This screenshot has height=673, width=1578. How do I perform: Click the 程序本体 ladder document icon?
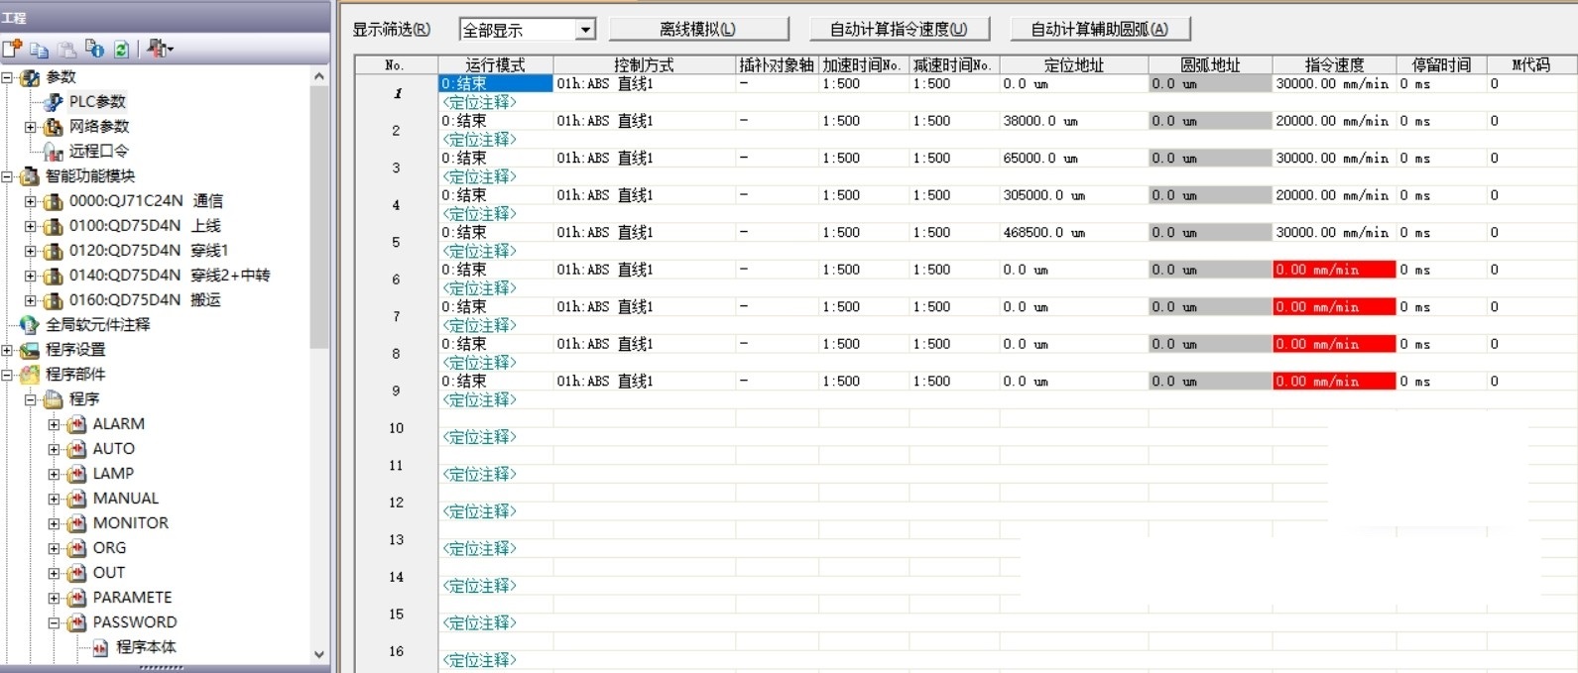point(100,647)
